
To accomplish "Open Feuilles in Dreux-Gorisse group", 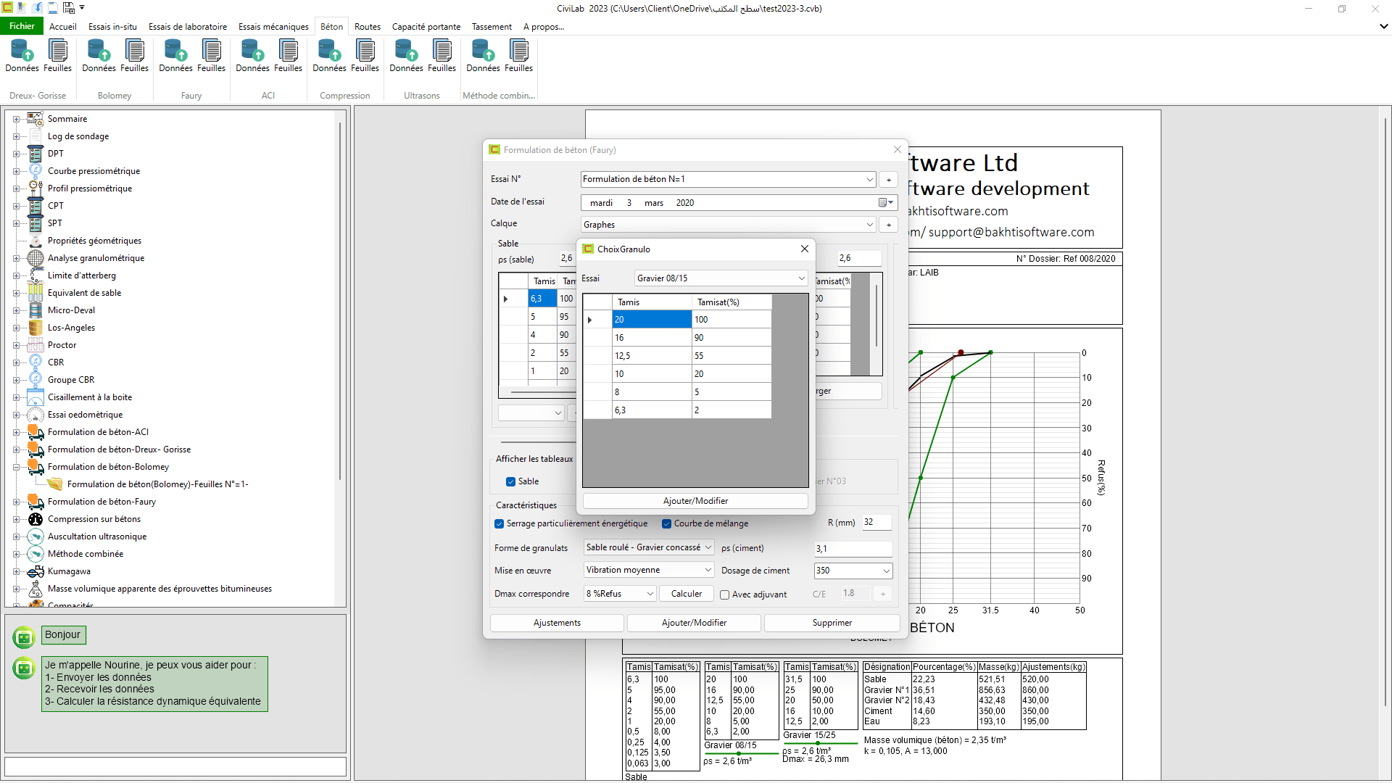I will (57, 57).
